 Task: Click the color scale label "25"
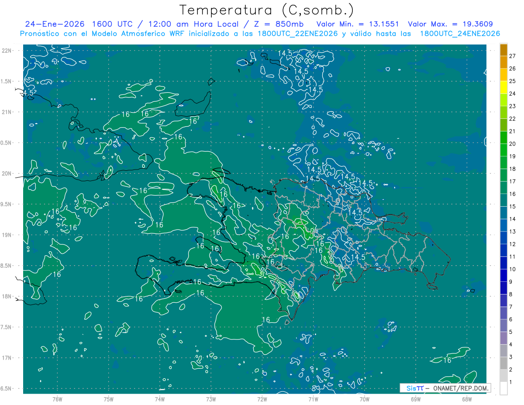[x=512, y=81]
